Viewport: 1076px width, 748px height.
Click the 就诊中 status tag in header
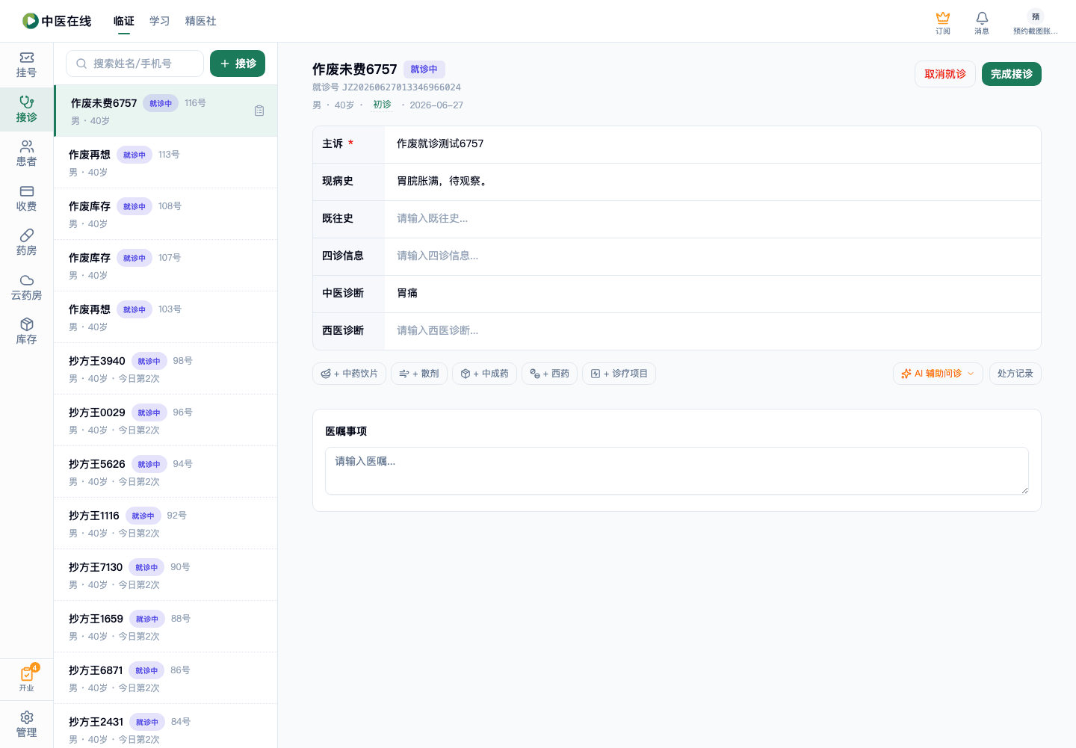point(424,69)
